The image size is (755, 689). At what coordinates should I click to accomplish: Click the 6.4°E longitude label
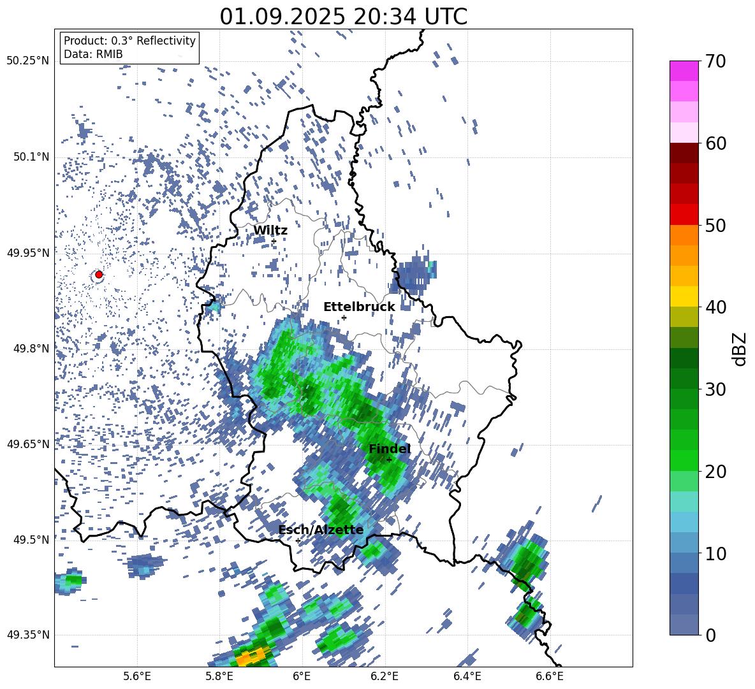[467, 676]
